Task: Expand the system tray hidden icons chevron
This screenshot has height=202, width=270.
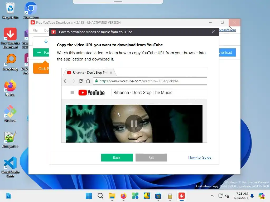Action: click(x=212, y=196)
